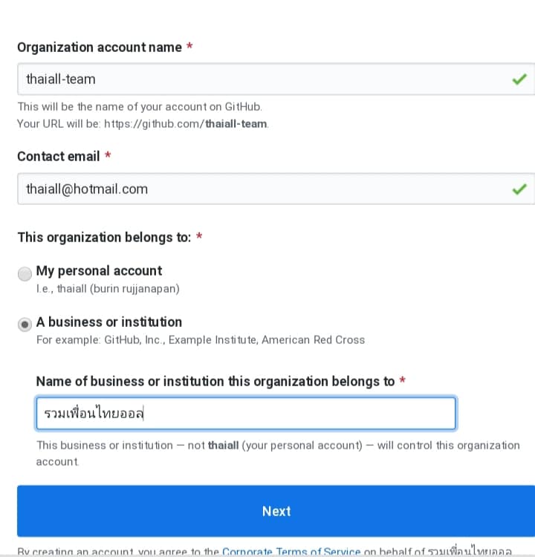
Task: Select A business or institution radio button
Action: (x=25, y=324)
